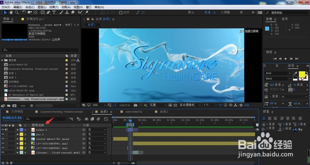Open grid and guide options icon

109,105
